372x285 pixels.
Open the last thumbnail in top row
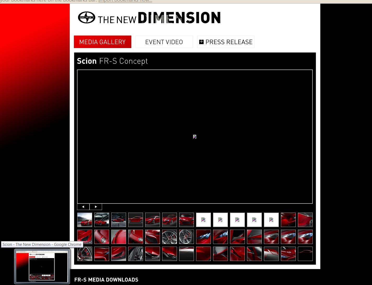click(305, 220)
